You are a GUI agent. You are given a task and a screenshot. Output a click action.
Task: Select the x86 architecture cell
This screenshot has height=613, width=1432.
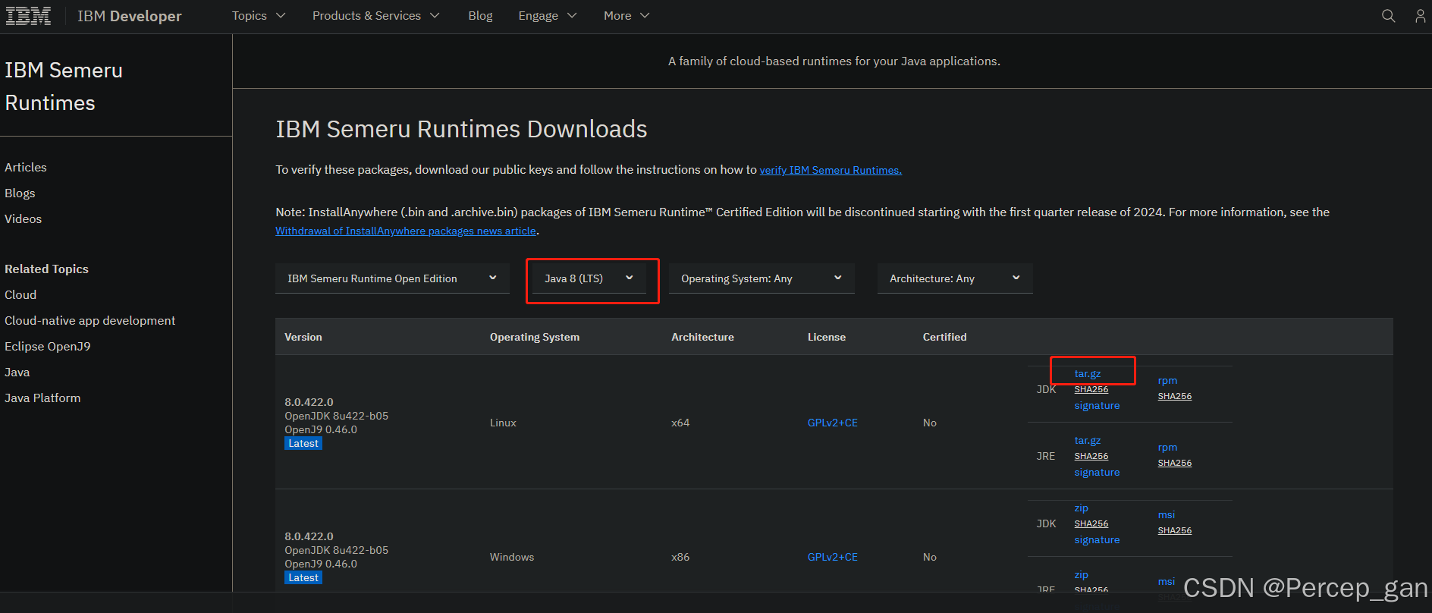point(680,557)
